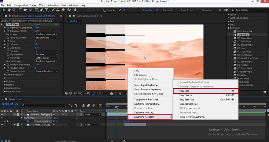Open the Flip Order dropdown
Viewport: 269px width, 142px height.
tap(46, 58)
